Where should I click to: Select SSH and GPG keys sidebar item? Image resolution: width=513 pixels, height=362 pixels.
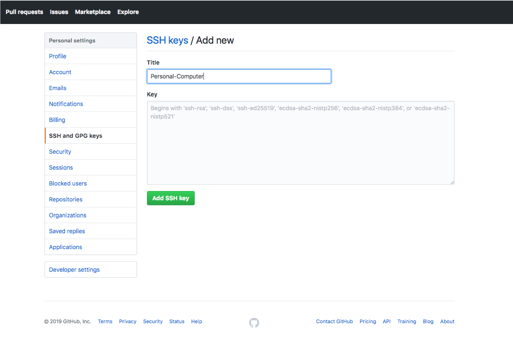click(91, 136)
